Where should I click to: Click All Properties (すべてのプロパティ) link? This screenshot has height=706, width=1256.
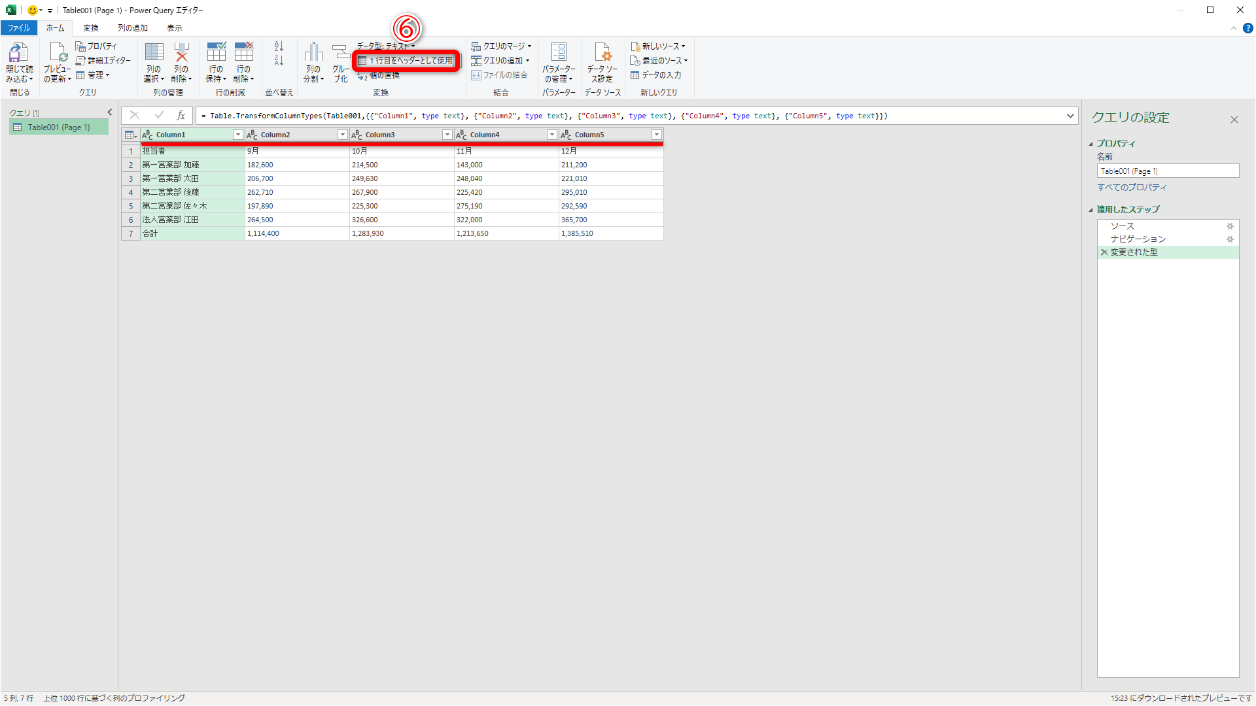click(1132, 188)
